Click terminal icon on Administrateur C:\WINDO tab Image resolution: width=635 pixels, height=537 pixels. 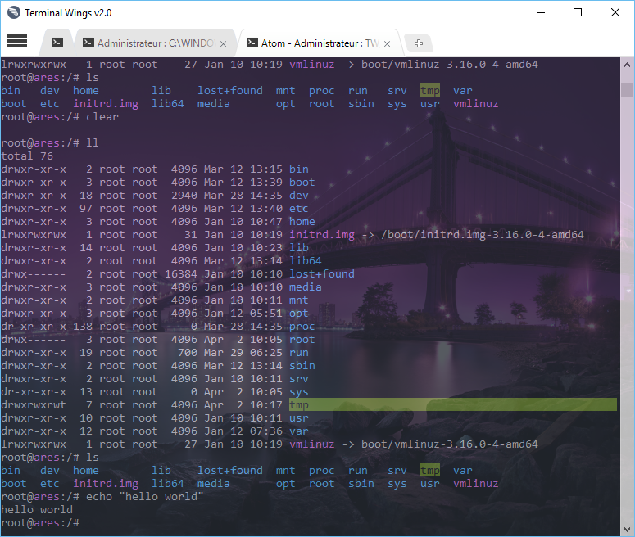[x=88, y=43]
